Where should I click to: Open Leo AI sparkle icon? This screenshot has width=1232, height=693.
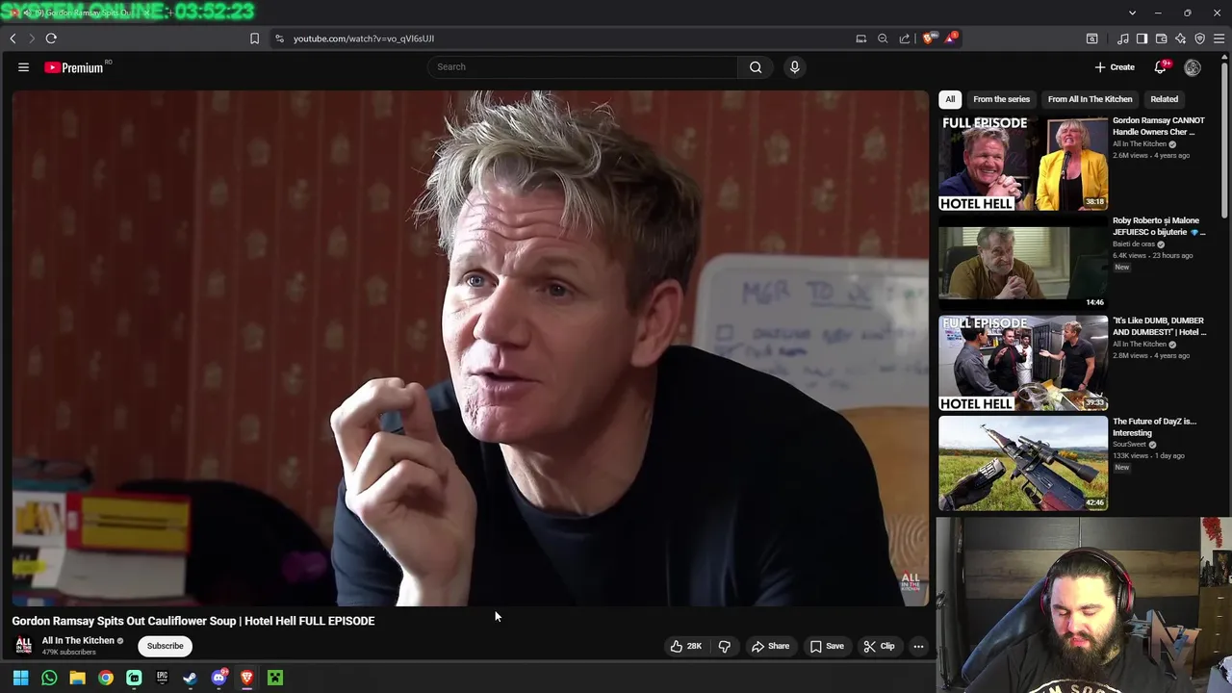[1180, 38]
